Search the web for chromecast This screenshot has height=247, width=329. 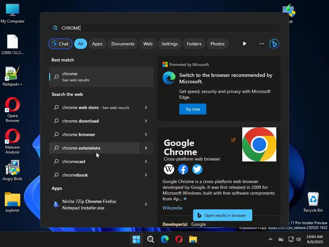pyautogui.click(x=94, y=161)
